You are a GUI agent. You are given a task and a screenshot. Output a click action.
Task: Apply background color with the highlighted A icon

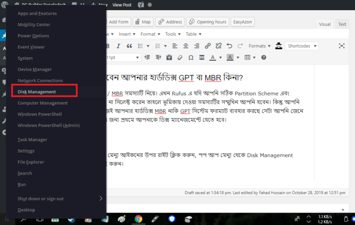[x=230, y=58]
